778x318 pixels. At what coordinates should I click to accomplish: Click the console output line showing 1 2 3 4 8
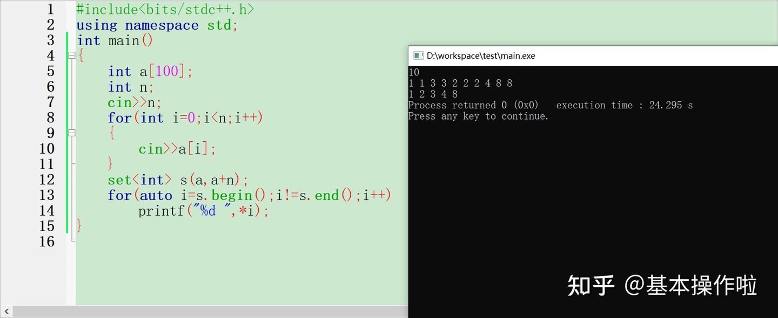point(432,94)
